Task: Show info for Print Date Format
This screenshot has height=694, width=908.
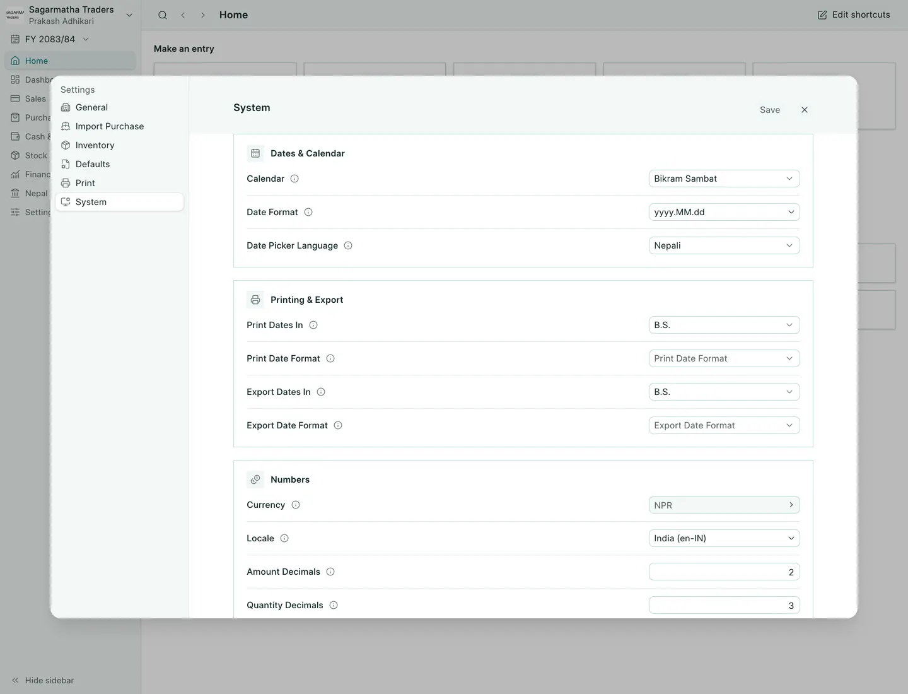Action: 330,358
